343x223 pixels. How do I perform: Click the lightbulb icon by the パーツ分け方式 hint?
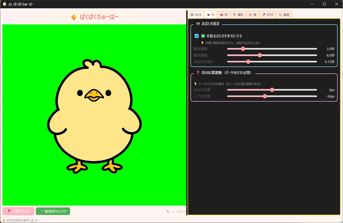pyautogui.click(x=196, y=84)
